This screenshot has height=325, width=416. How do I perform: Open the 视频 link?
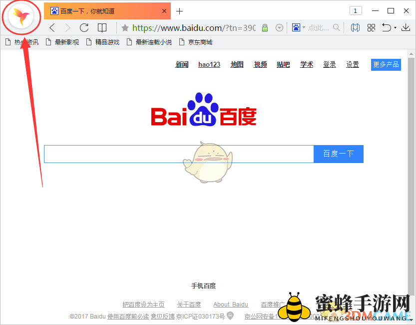(x=260, y=64)
